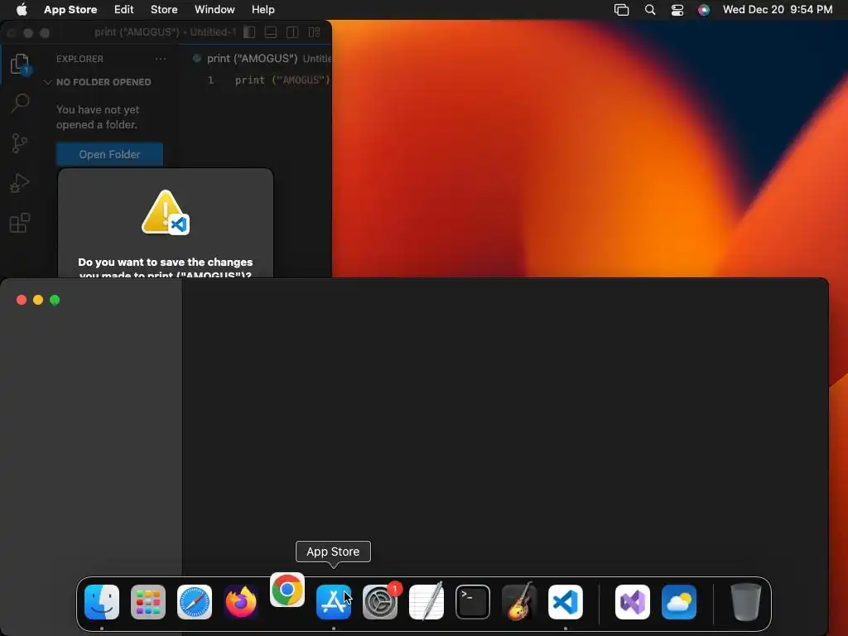Launch GarageBand from the Dock
Viewport: 848px width, 636px height.
519,601
